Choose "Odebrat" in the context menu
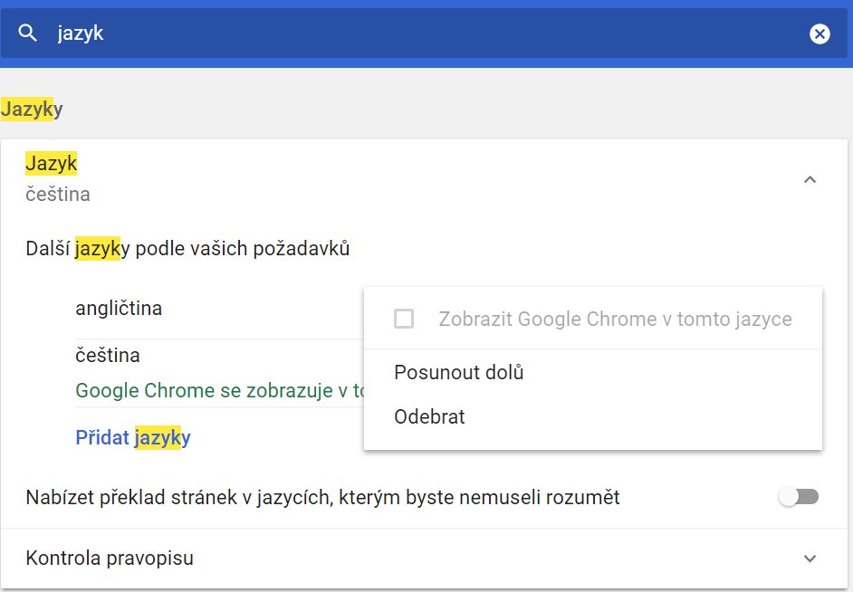The width and height of the screenshot is (853, 592). coord(429,417)
